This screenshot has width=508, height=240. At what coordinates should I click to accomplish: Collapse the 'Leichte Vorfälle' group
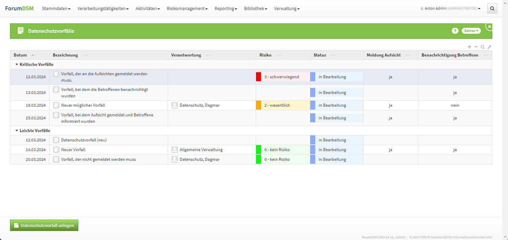point(17,131)
